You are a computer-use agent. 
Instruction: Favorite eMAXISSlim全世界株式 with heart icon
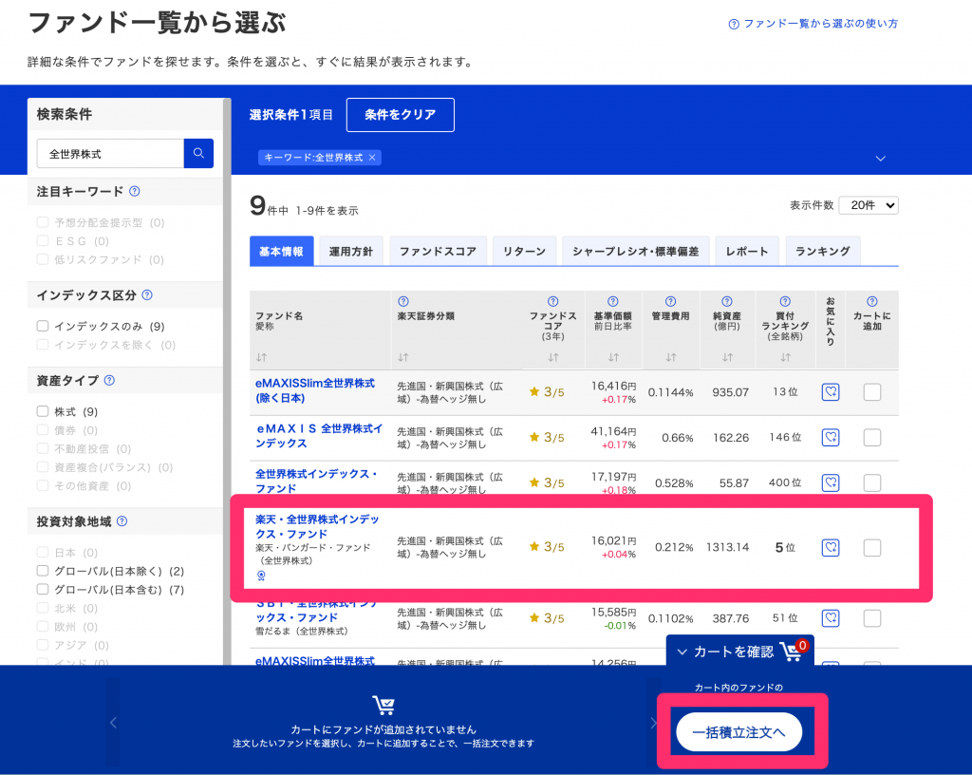(x=831, y=392)
